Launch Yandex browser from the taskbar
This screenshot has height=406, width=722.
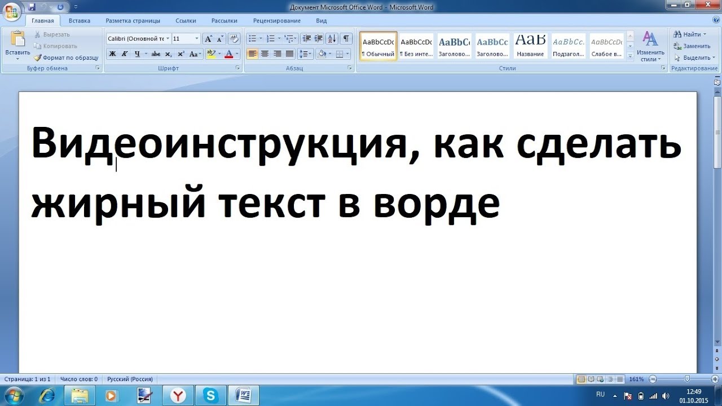(178, 395)
